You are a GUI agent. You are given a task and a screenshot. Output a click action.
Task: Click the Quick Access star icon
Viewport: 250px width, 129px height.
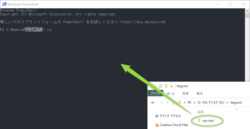click(157, 116)
